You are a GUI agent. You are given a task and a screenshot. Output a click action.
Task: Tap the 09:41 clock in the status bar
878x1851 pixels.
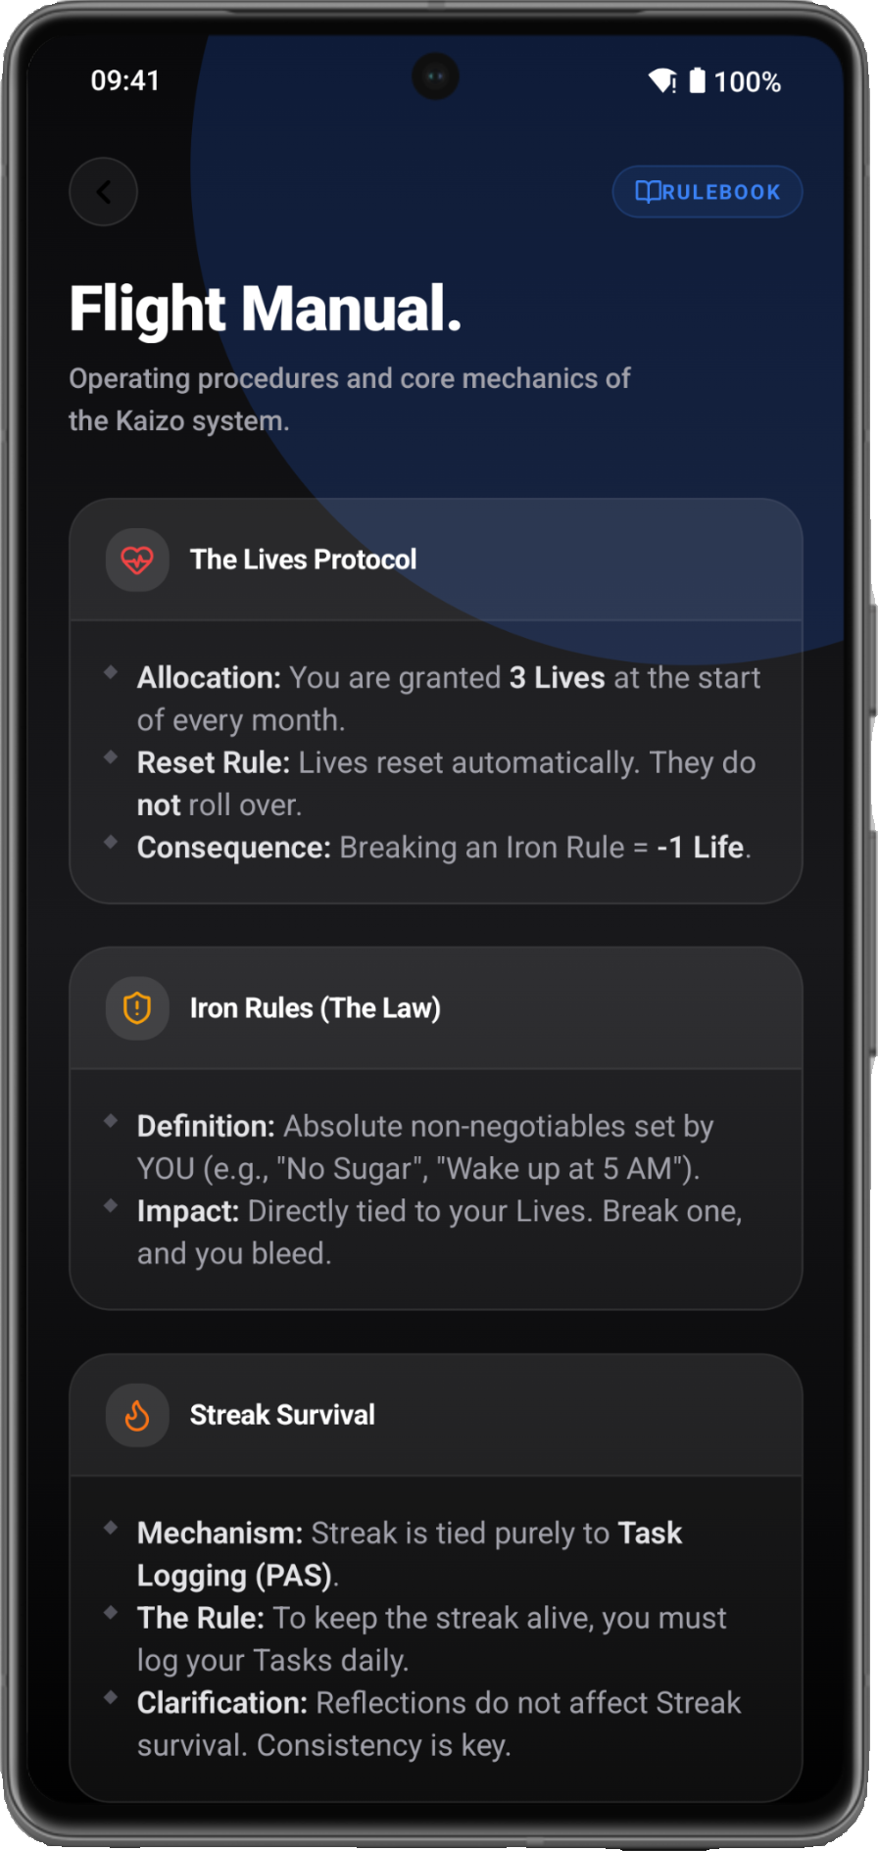click(x=125, y=81)
